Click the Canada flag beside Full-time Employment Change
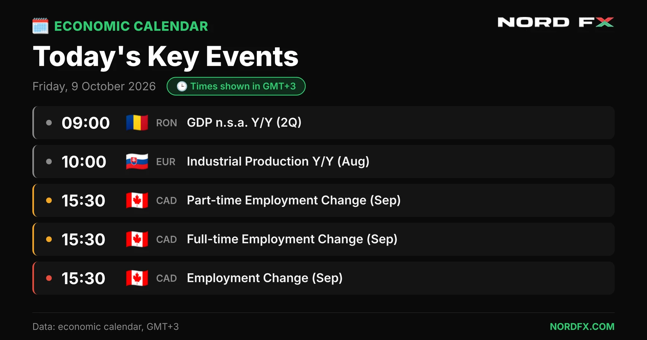The image size is (647, 340). (137, 239)
